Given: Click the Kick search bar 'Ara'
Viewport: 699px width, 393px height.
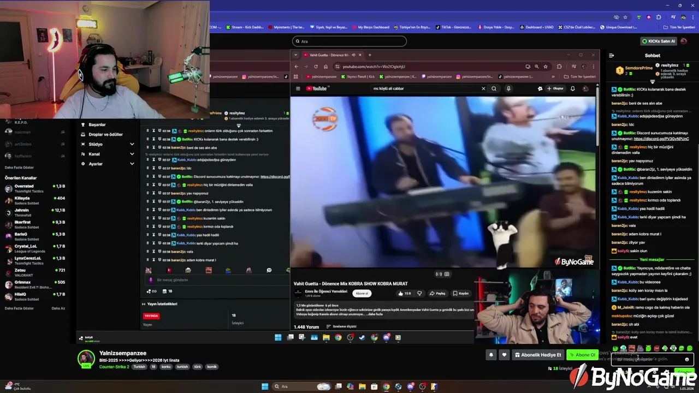Looking at the screenshot, I should pos(349,41).
